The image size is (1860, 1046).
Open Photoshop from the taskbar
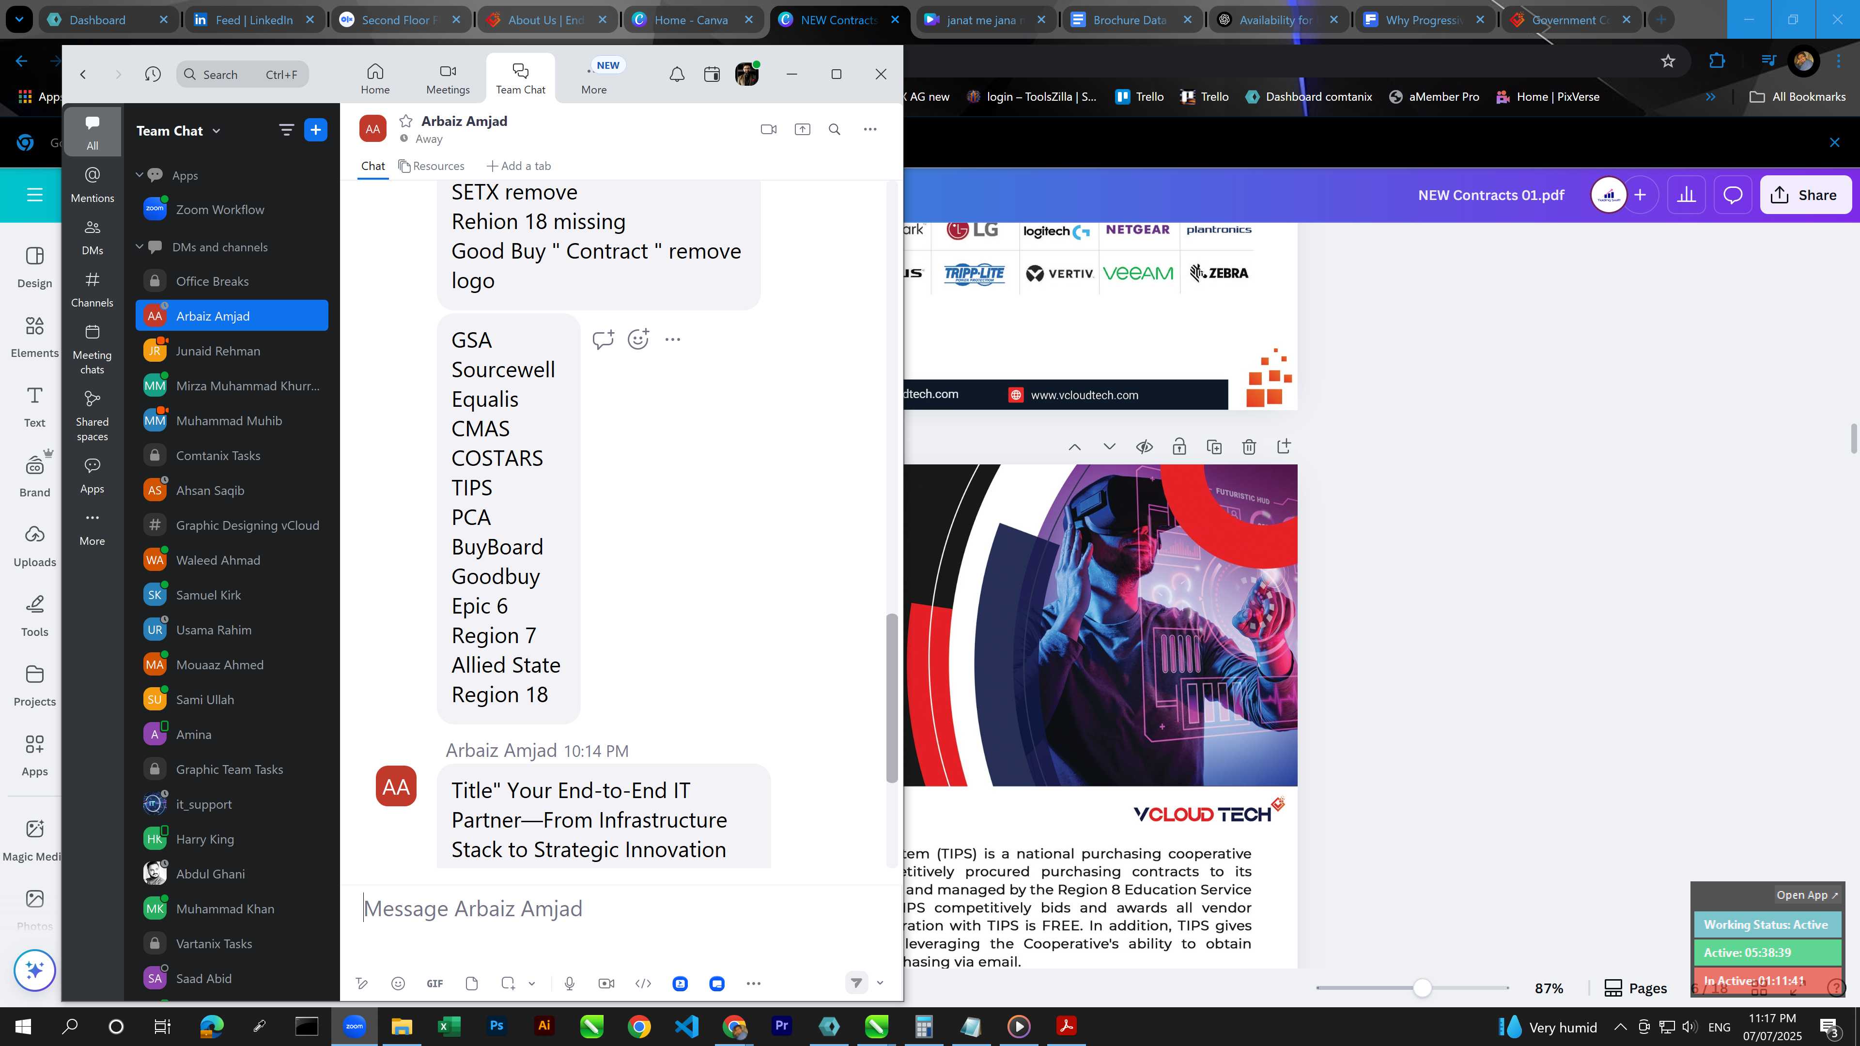click(497, 1027)
